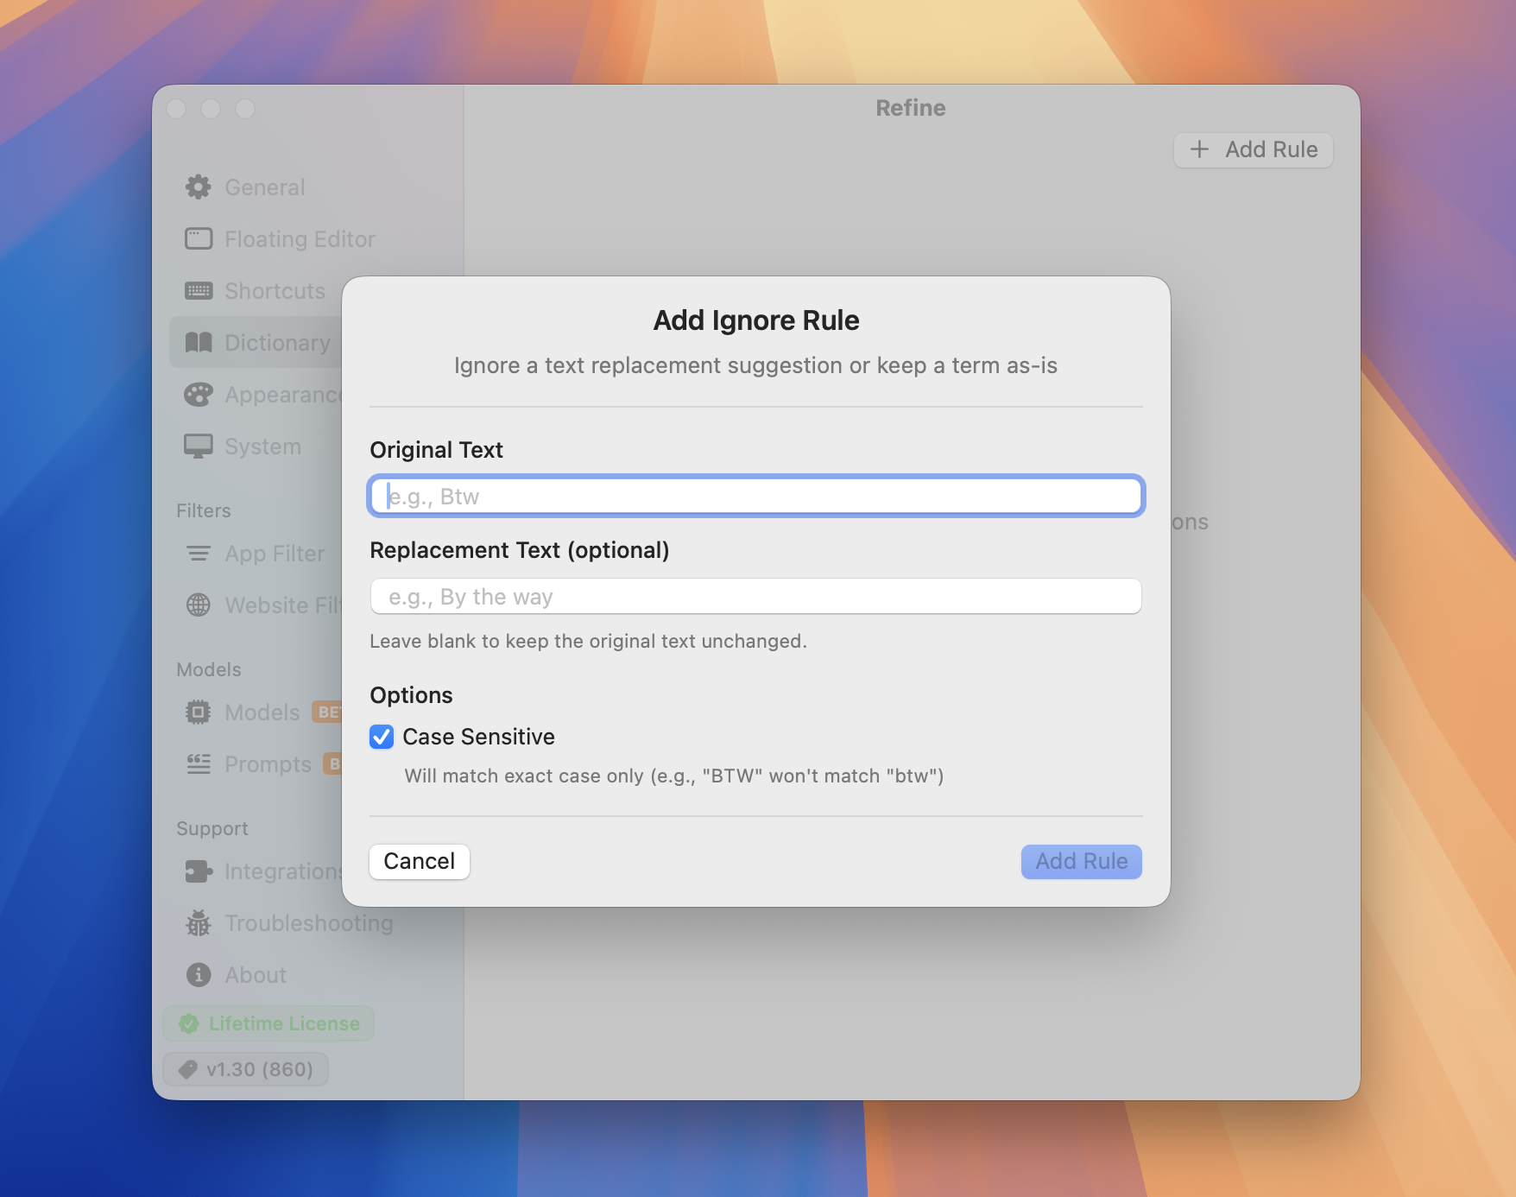Click the Models label in sidebar
Image resolution: width=1516 pixels, height=1197 pixels.
(x=262, y=712)
